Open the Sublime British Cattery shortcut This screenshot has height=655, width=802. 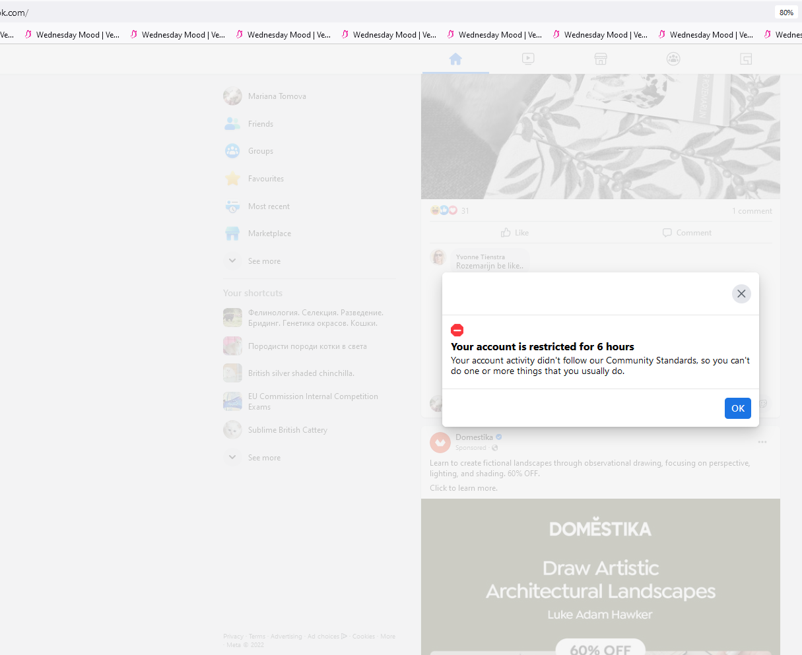click(287, 430)
